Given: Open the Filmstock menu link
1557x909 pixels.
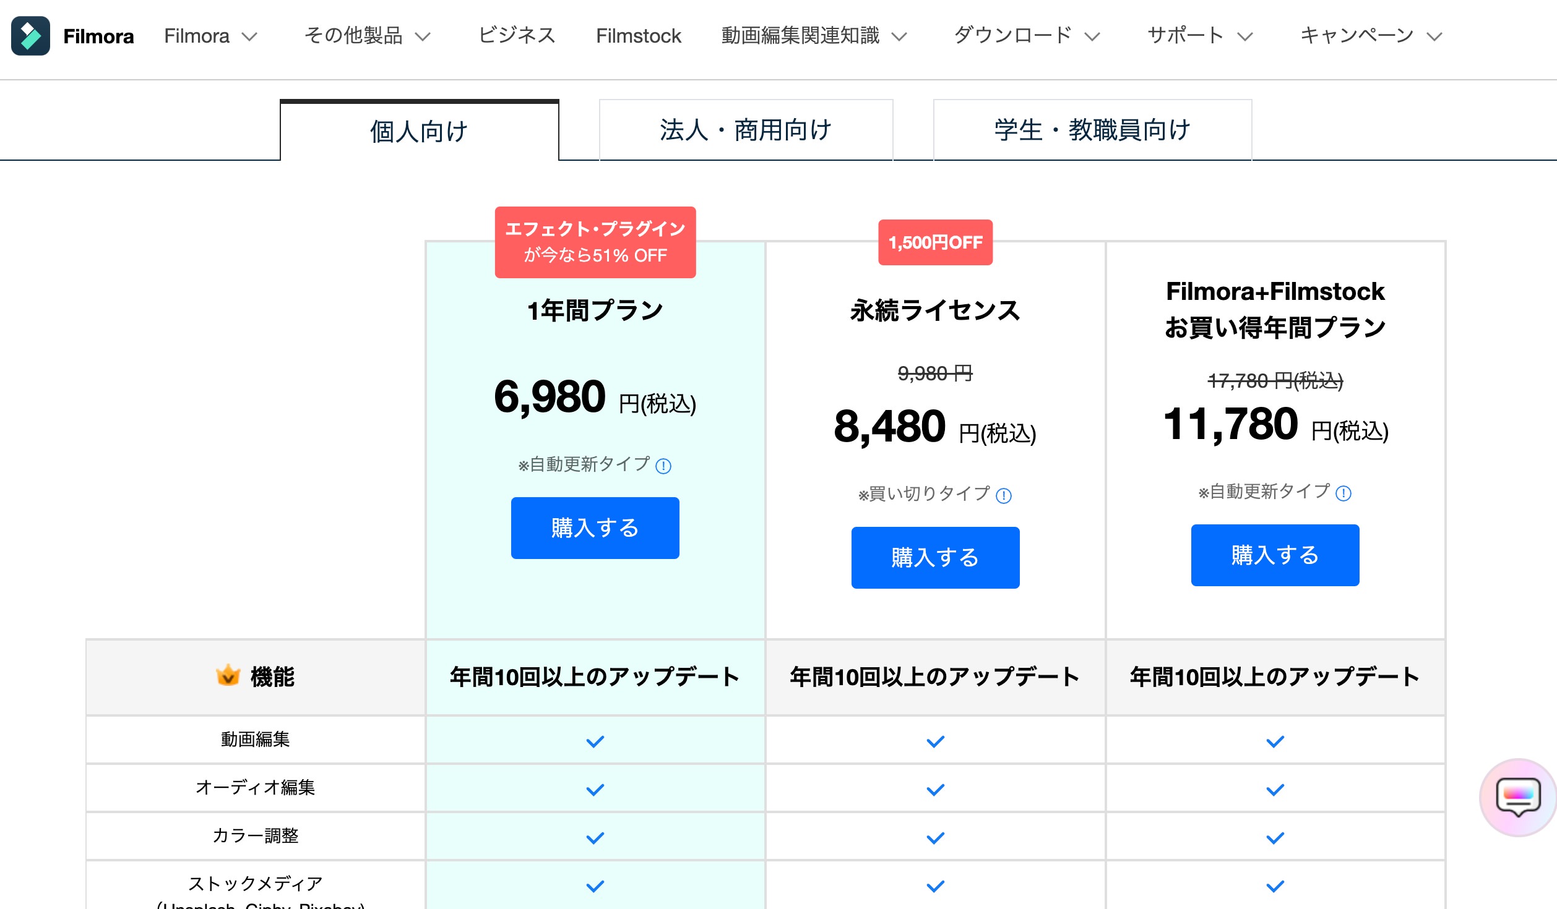Looking at the screenshot, I should click(638, 36).
